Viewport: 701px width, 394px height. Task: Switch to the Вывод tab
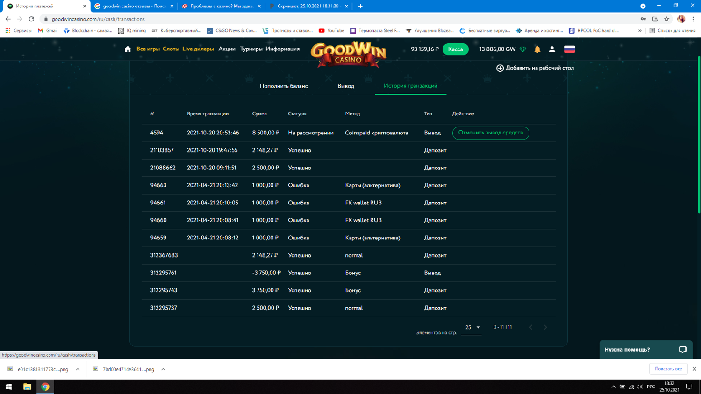click(x=346, y=86)
